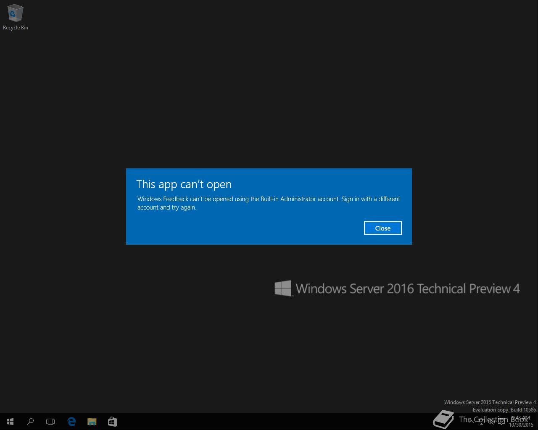538x430 pixels.
Task: Open the volume control tray icon
Action: pos(491,421)
